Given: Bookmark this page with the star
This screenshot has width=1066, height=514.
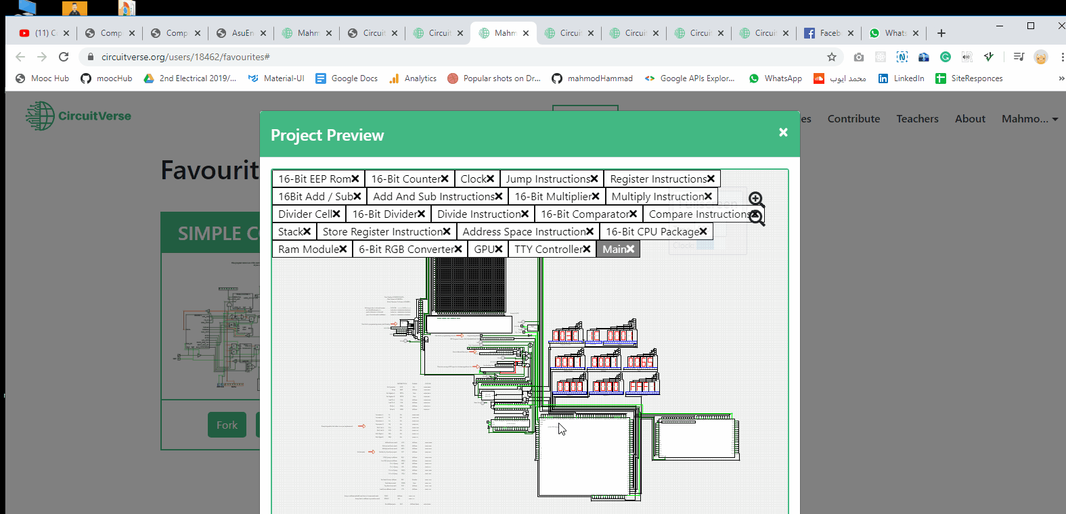Looking at the screenshot, I should click(832, 57).
